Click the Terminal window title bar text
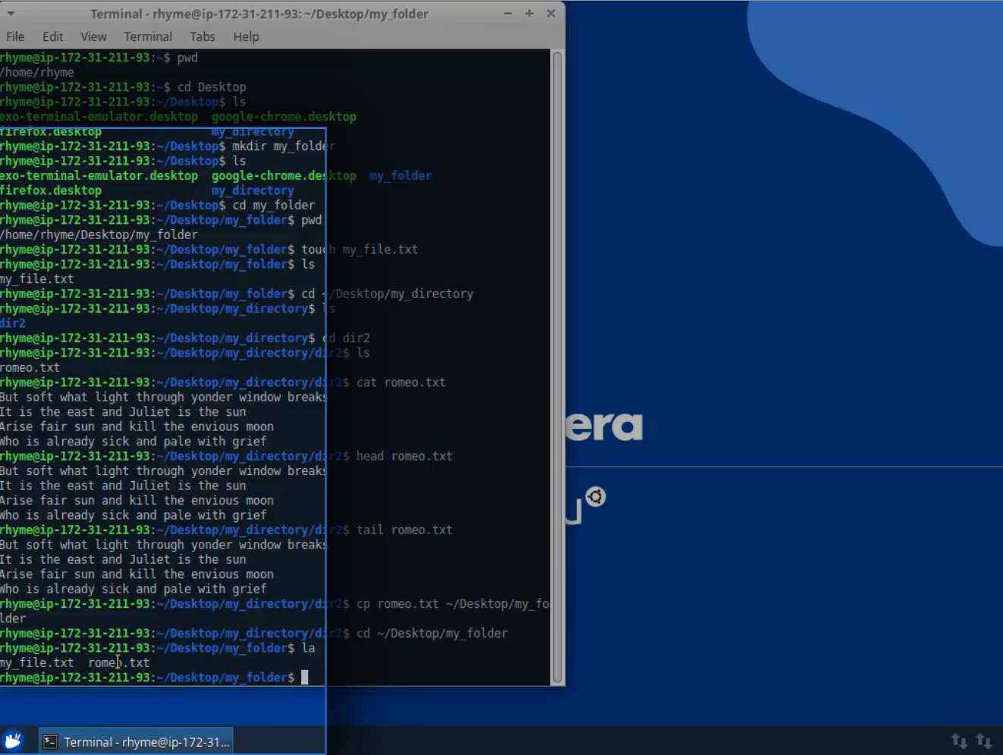The height and width of the screenshot is (755, 1003). [259, 14]
